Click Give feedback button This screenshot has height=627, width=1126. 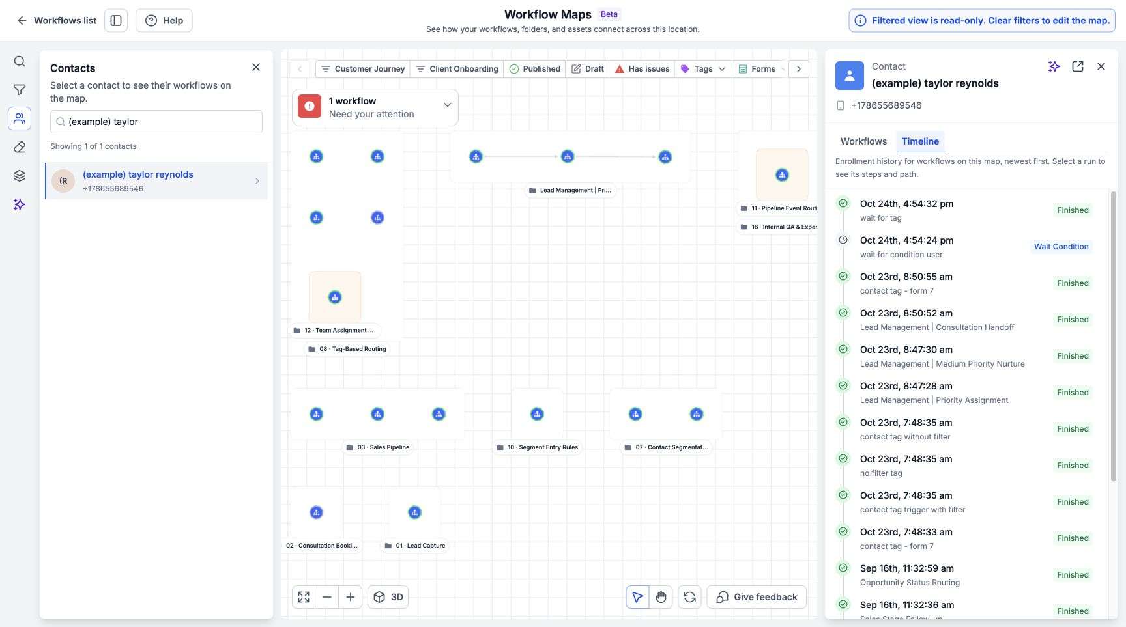click(x=757, y=597)
